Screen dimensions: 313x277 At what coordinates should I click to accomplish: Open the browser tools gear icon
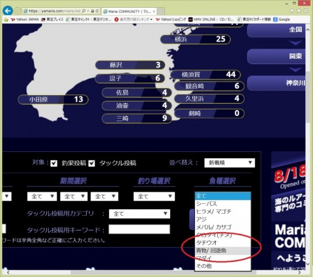tap(306, 10)
